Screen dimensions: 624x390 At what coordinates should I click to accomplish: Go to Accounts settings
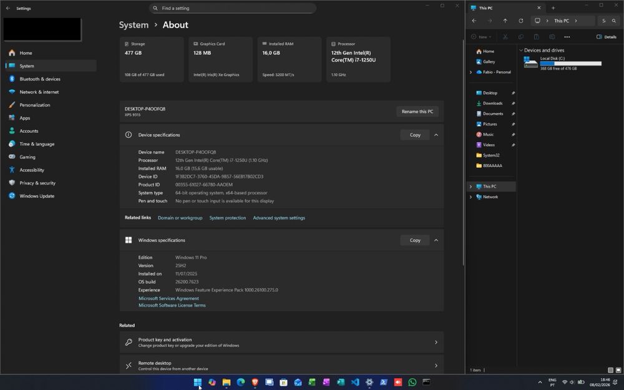click(51, 131)
